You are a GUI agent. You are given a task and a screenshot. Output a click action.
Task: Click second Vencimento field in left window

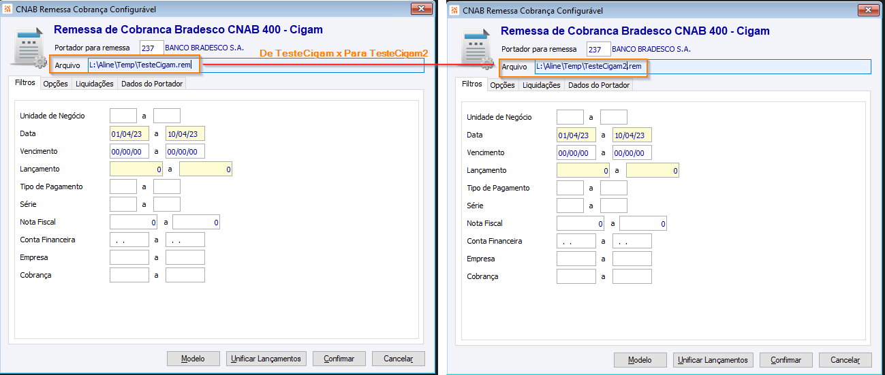click(185, 152)
